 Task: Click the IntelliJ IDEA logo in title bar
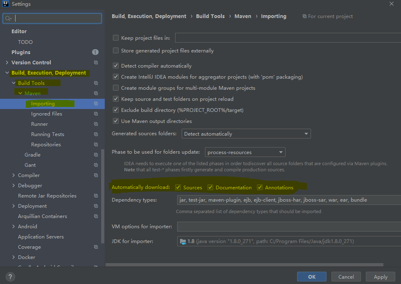pyautogui.click(x=6, y=4)
